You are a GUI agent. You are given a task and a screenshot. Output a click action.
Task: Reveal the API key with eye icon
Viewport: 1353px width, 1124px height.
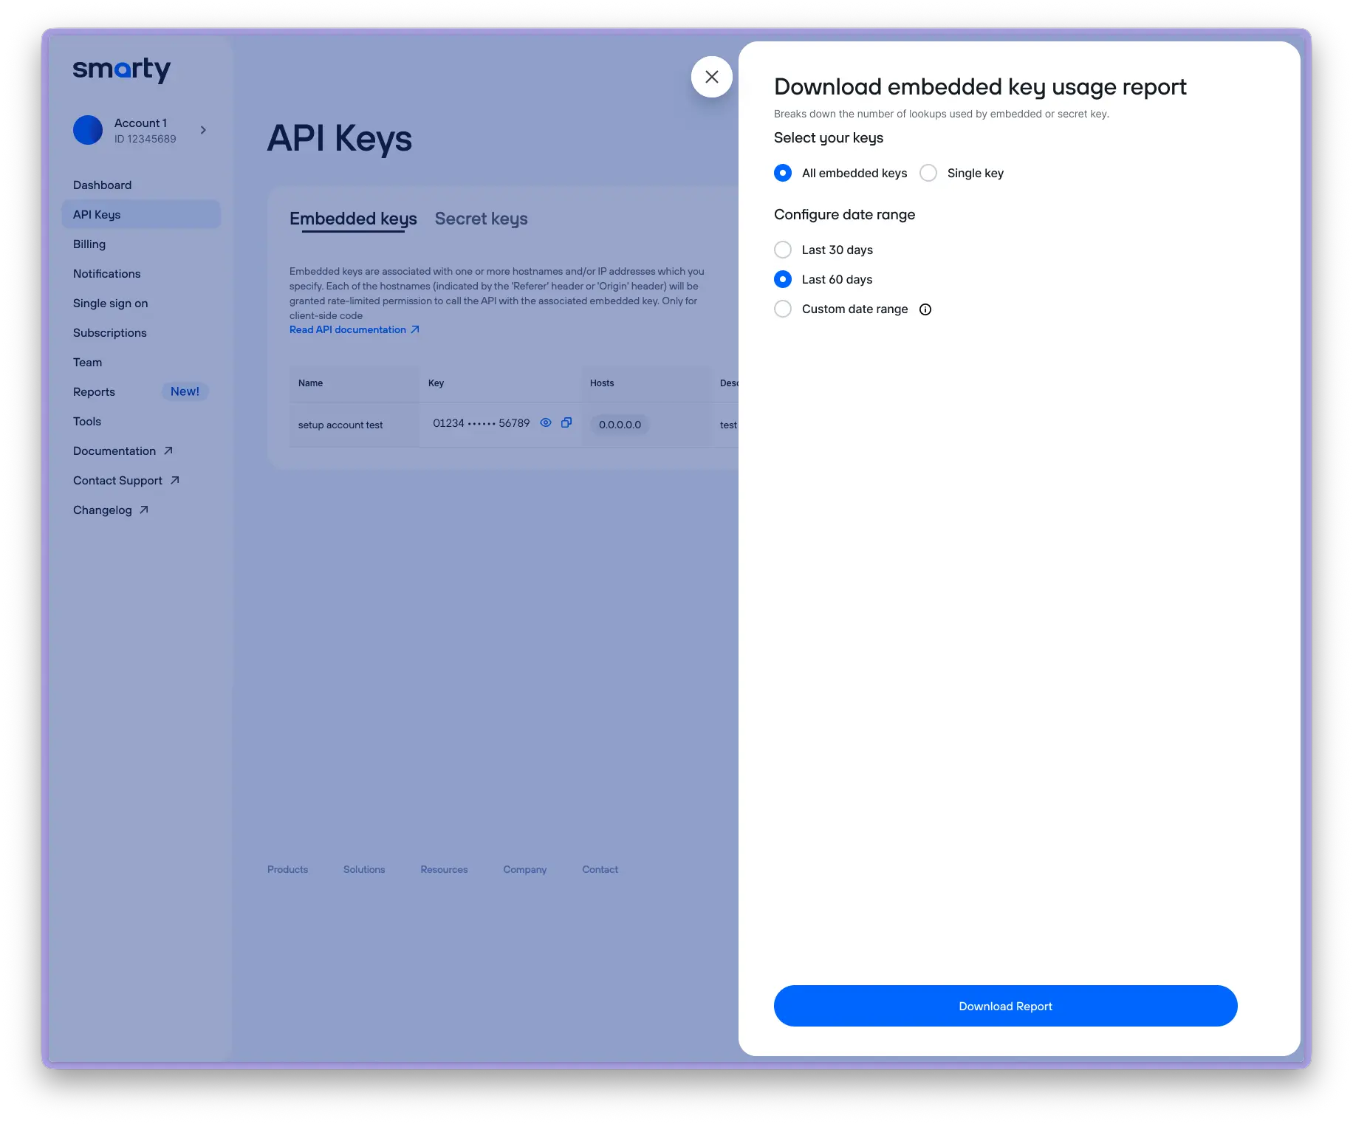pos(546,423)
